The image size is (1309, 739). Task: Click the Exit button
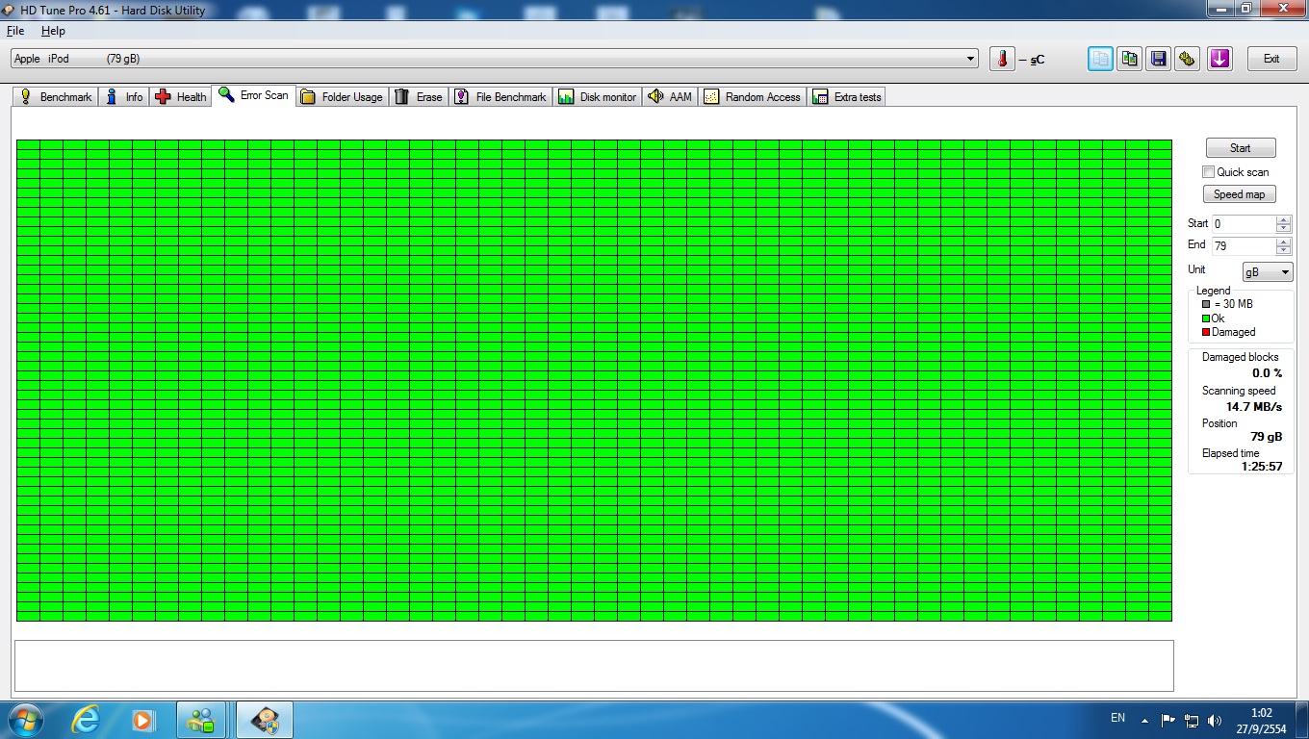[x=1270, y=59]
